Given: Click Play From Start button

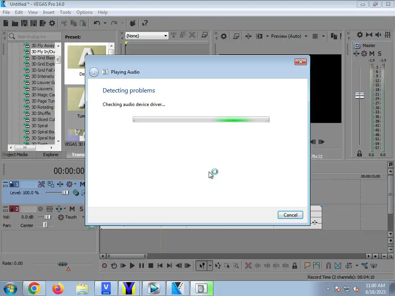Looking at the screenshot, I should pyautogui.click(x=123, y=266).
